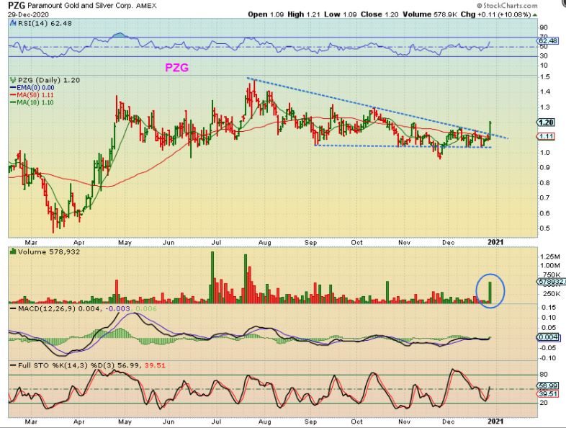Screen dimensions: 566x428
Task: Click the 578932 volume axis tag
Action: 551,281
